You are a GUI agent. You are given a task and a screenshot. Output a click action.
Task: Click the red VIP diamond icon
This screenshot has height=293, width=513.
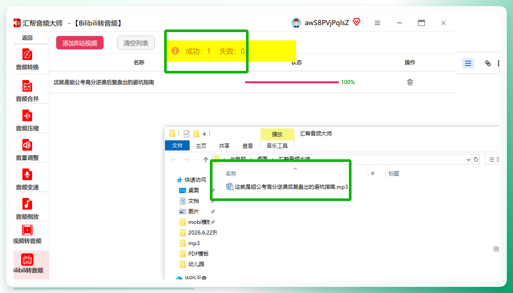tap(357, 22)
